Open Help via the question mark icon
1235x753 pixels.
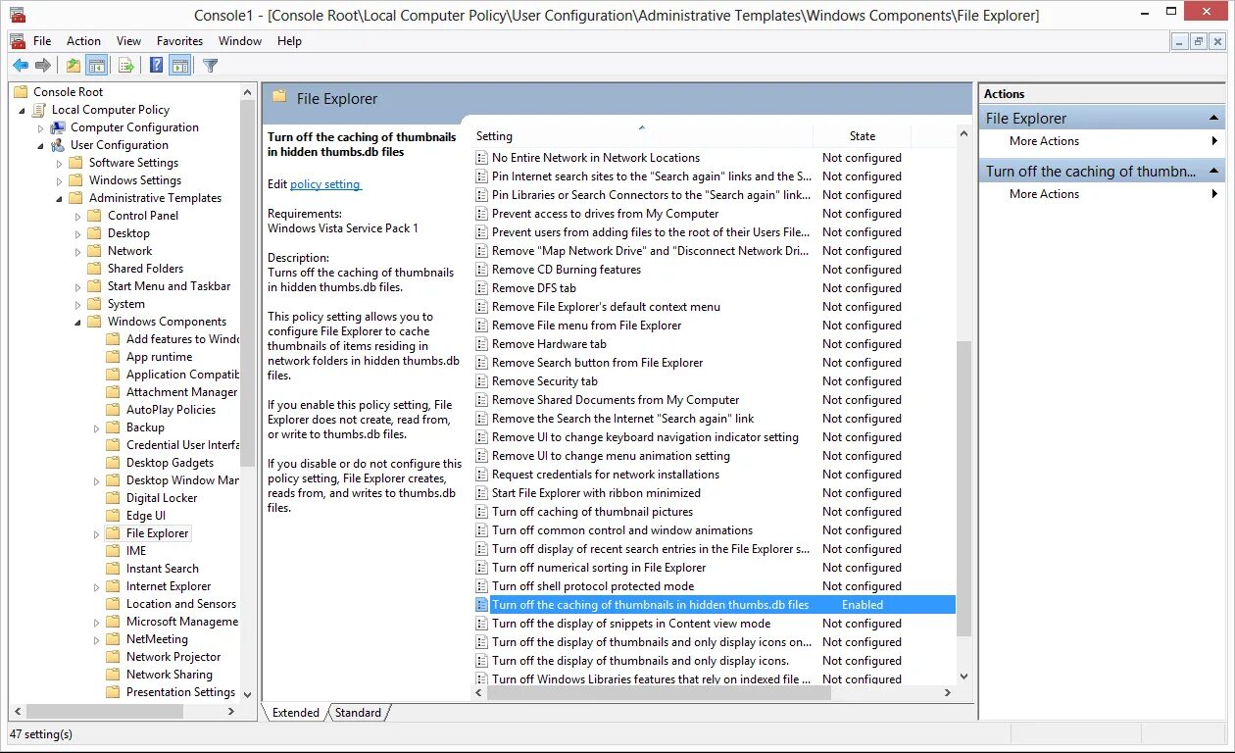pyautogui.click(x=157, y=66)
